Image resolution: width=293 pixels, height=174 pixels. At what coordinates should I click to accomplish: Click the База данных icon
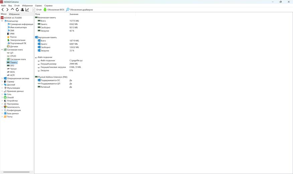[5, 113]
